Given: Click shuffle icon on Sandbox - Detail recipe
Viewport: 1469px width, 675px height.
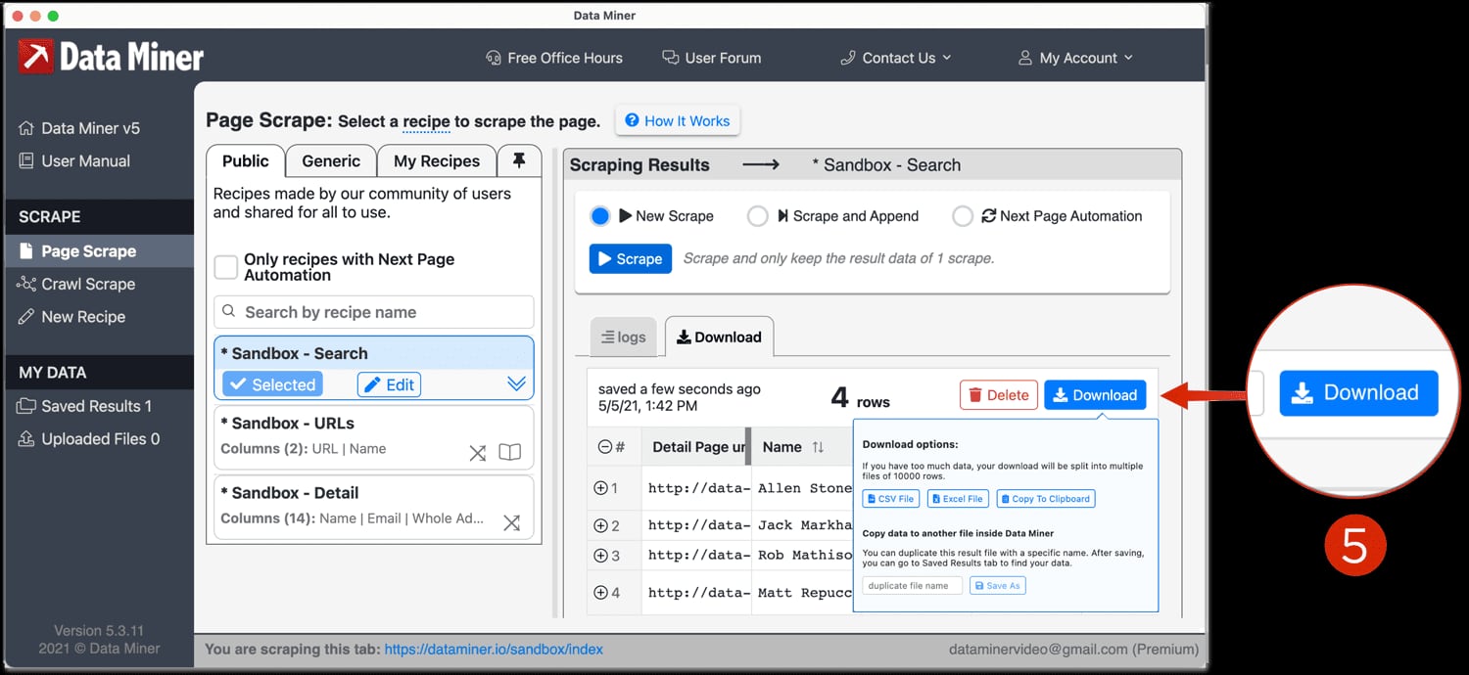Looking at the screenshot, I should (x=511, y=522).
